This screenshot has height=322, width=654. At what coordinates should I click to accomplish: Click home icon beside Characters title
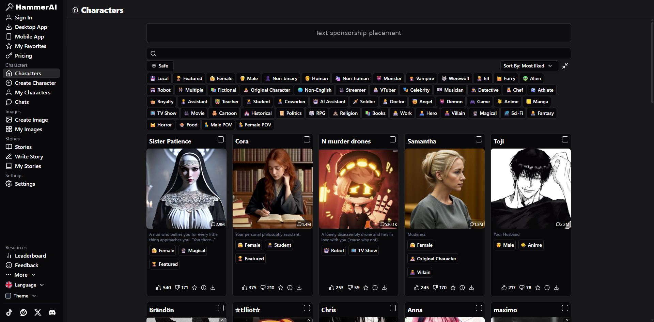coord(75,10)
